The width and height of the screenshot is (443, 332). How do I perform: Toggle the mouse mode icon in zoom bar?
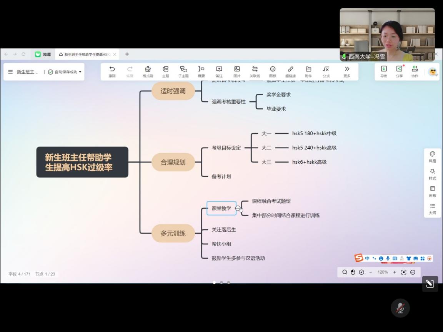[353, 272]
